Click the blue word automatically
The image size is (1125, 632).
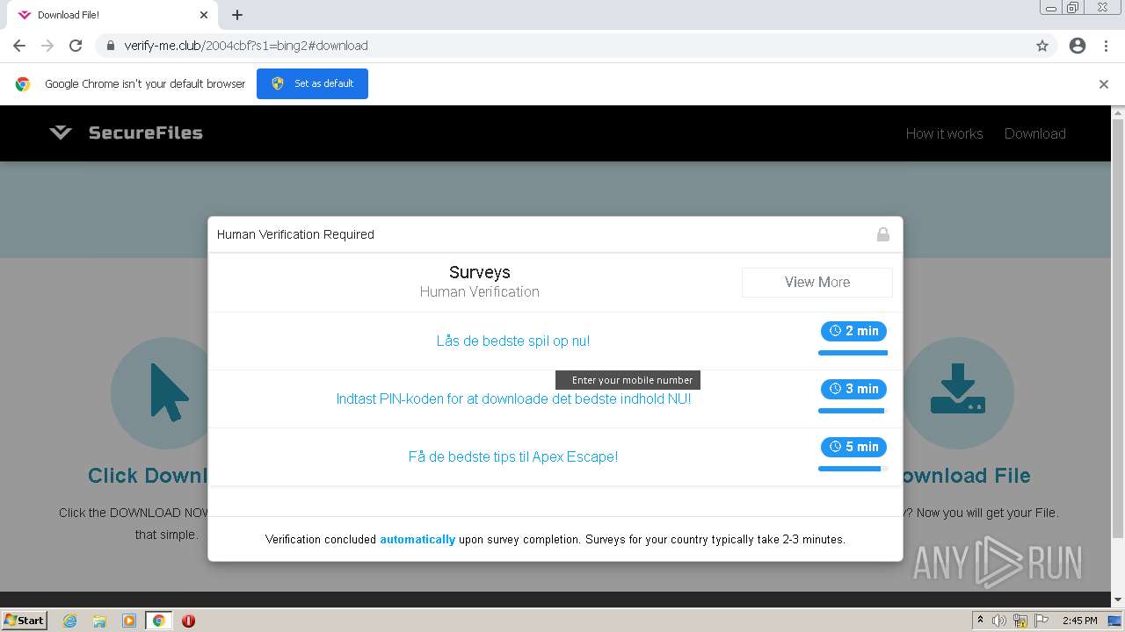click(x=417, y=539)
